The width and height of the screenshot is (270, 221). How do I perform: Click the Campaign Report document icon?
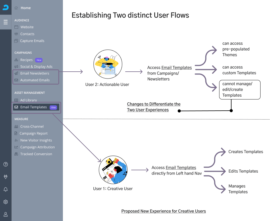point(16,133)
